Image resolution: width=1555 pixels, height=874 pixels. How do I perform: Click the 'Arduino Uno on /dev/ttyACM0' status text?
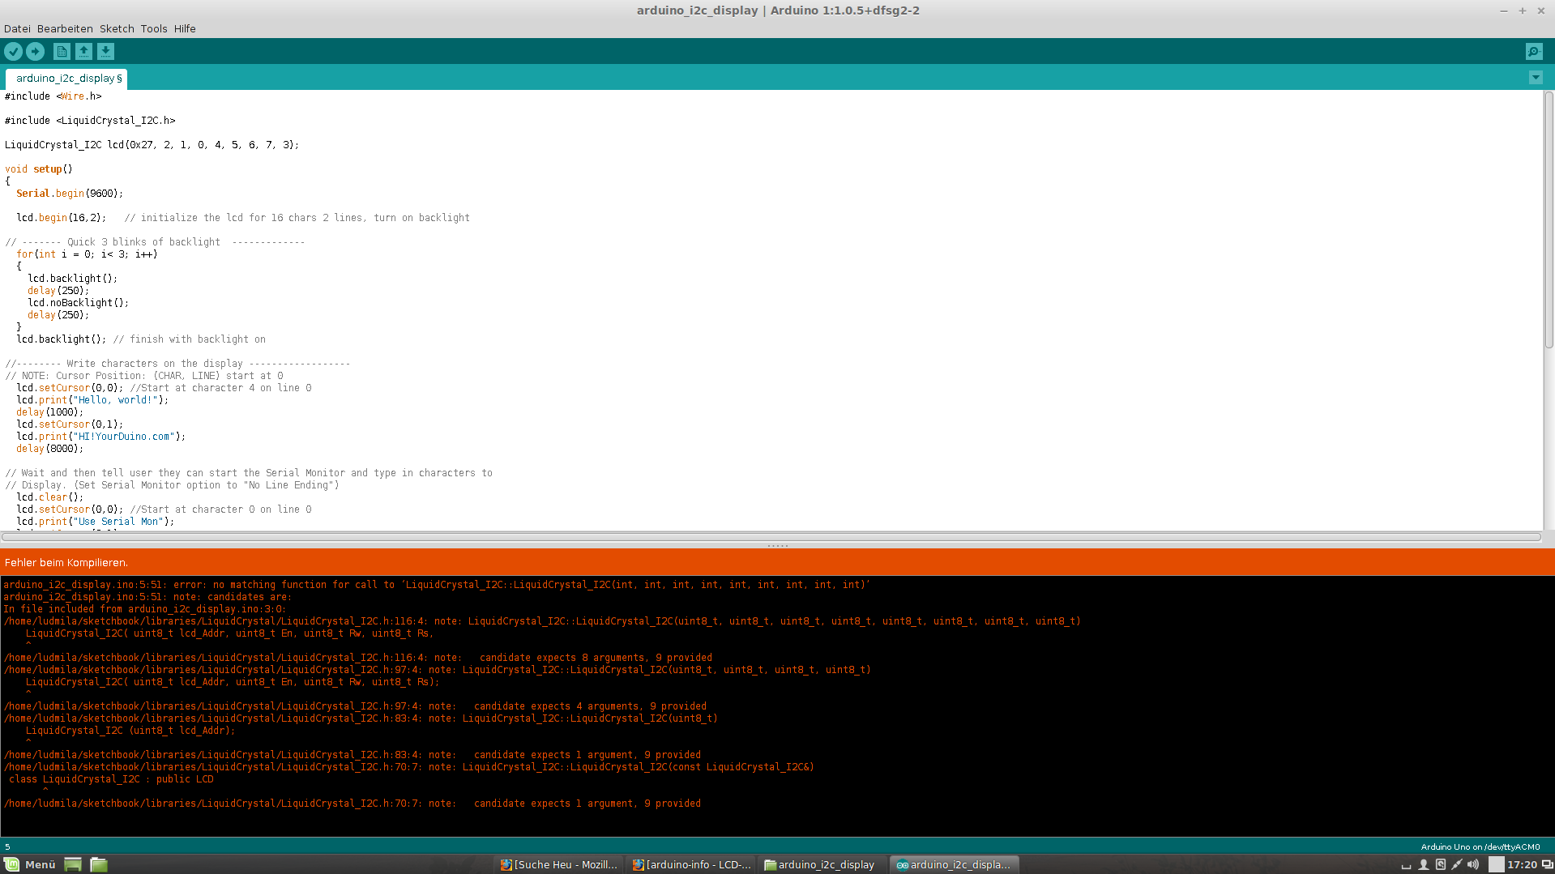pyautogui.click(x=1480, y=846)
